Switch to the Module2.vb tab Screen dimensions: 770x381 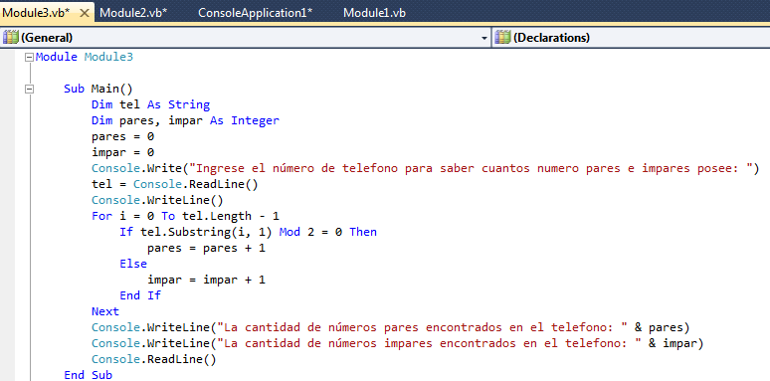[133, 13]
